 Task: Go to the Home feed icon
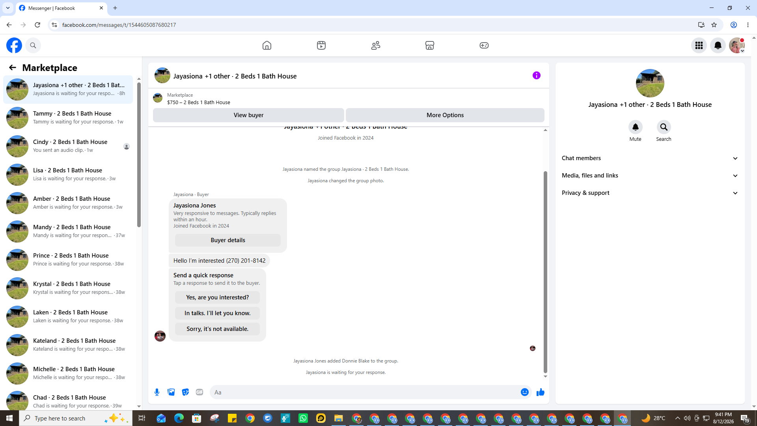(x=267, y=45)
